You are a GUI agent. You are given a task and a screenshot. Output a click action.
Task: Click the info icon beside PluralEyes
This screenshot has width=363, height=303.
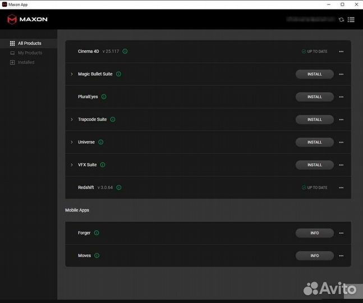[x=104, y=97]
